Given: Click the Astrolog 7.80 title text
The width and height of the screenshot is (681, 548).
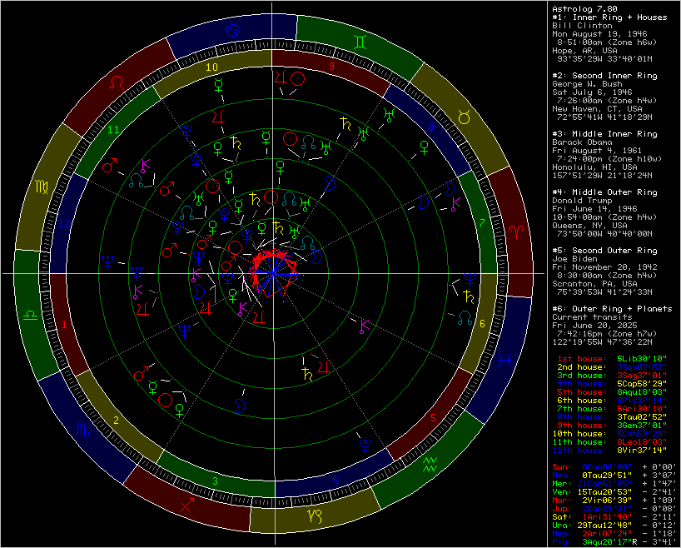Looking at the screenshot, I should (584, 8).
